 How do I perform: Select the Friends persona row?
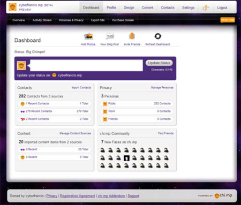(137, 119)
